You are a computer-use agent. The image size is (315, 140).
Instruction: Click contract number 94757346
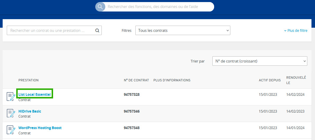(132, 111)
